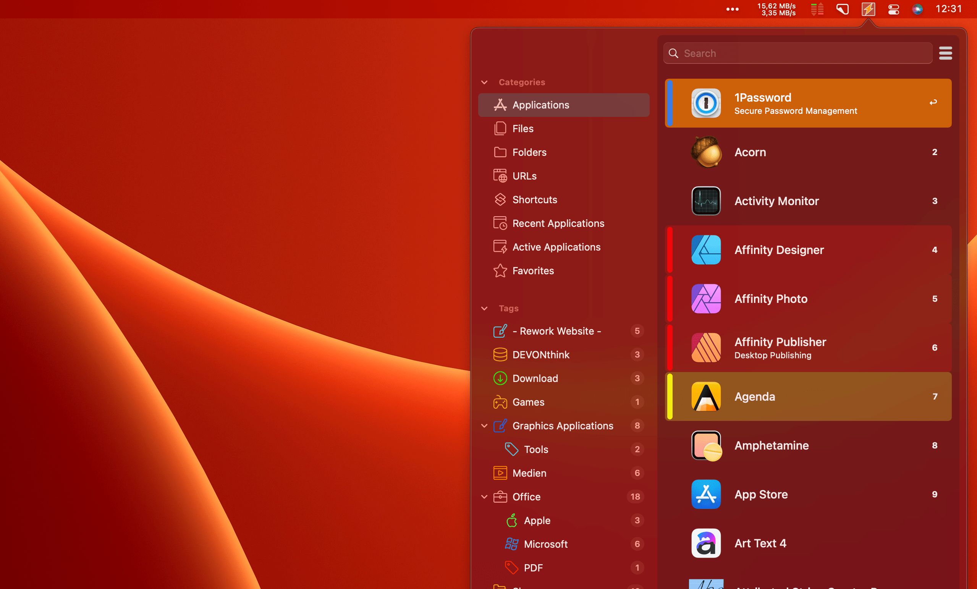Open Control Center from the menu bar
The width and height of the screenshot is (977, 589).
click(x=893, y=9)
